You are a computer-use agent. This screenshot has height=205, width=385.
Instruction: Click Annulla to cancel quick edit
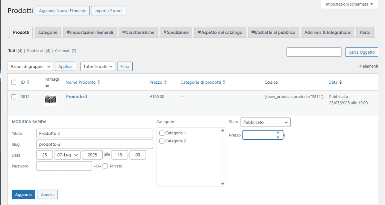48,194
